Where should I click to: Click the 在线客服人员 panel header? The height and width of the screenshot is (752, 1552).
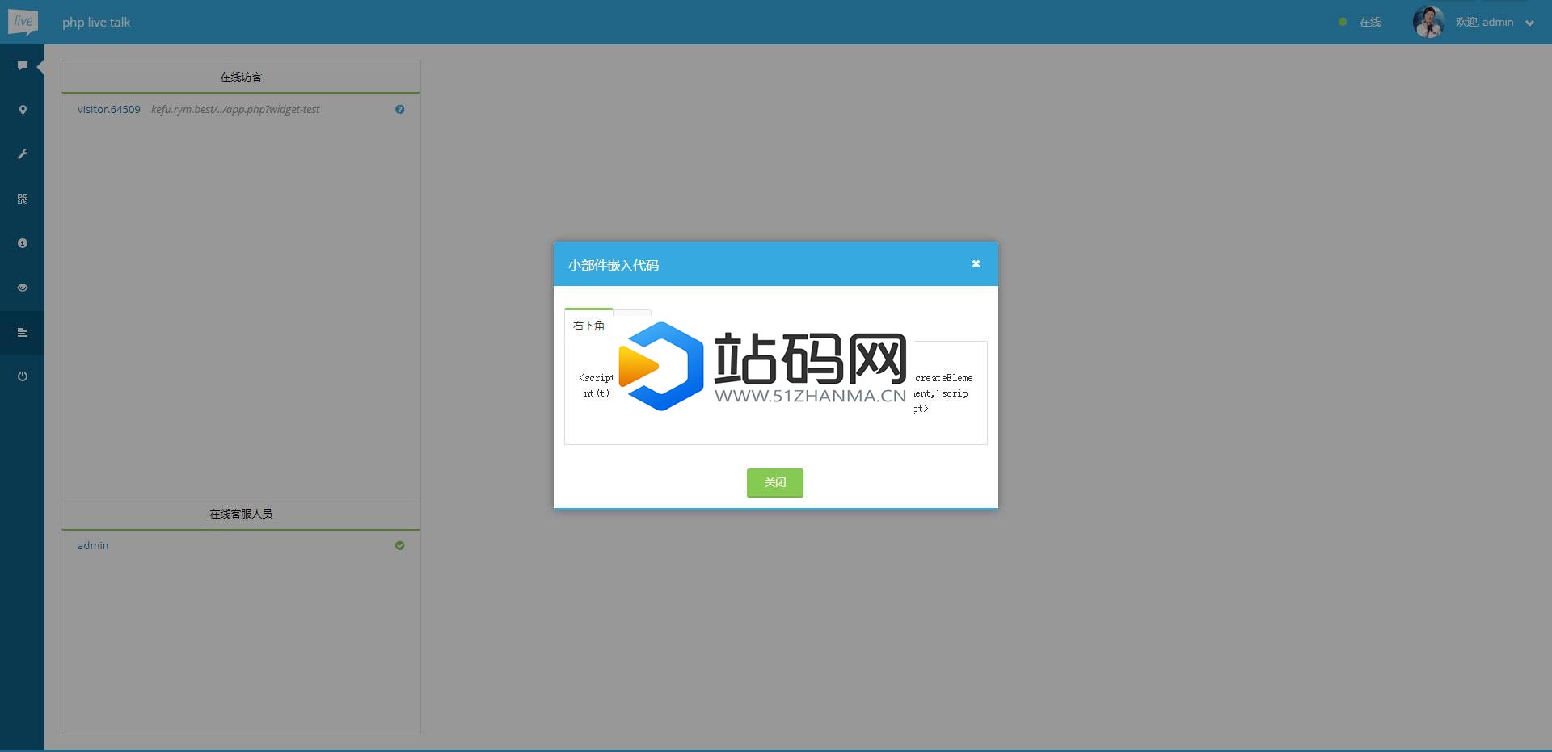coord(241,514)
